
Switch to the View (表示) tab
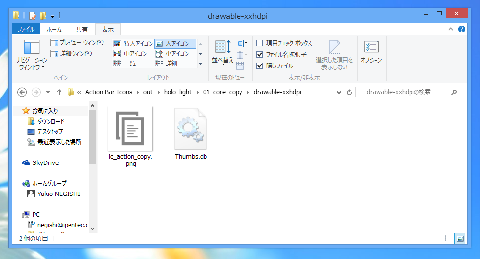[108, 30]
